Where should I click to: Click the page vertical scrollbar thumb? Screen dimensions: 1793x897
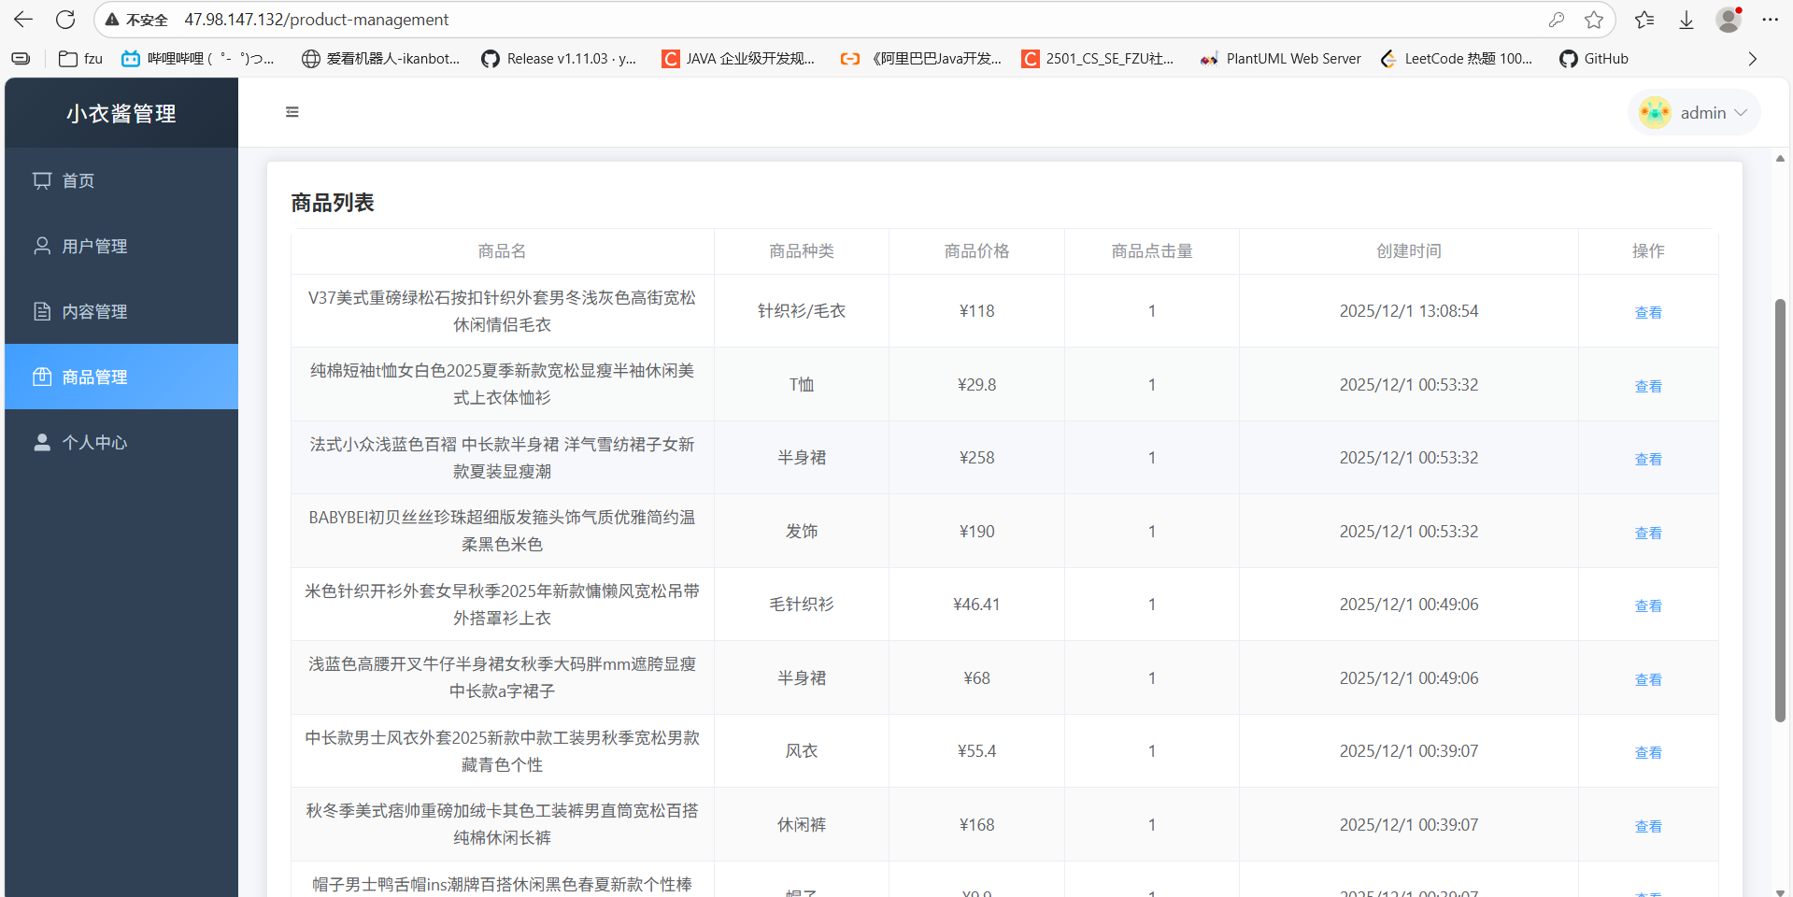[x=1780, y=510]
